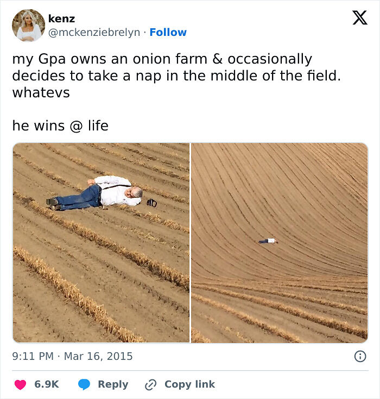Screen dimensions: 380x399
Task: Click the "Reply" text label
Action: click(x=113, y=384)
